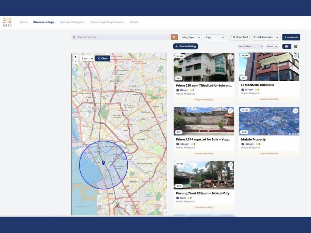Open the Listing Type dropdown

tap(191, 37)
